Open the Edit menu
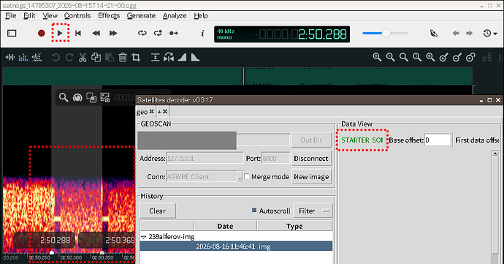Screen dimensions: 504x264 (x=29, y=16)
